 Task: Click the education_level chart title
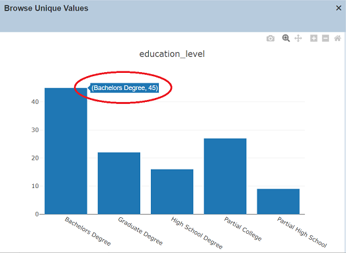point(172,54)
